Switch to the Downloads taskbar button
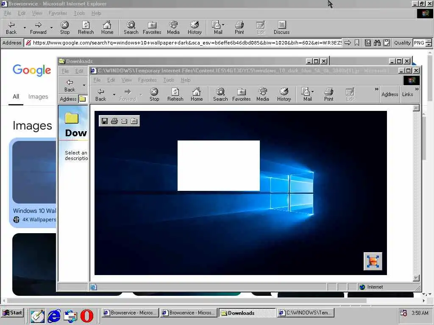The width and height of the screenshot is (434, 325). pos(247,313)
